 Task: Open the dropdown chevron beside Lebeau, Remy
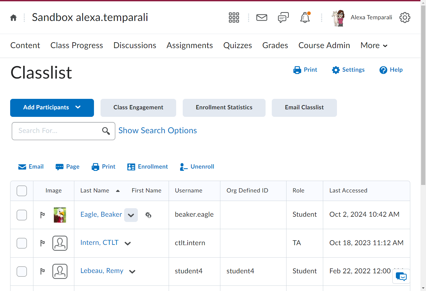[x=132, y=271]
